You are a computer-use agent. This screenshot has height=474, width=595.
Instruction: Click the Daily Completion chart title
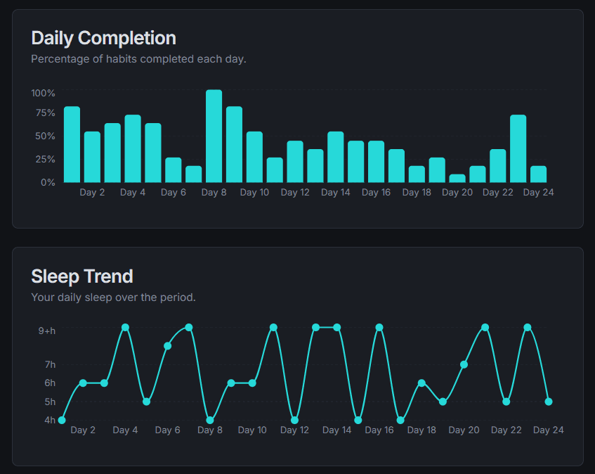(103, 38)
